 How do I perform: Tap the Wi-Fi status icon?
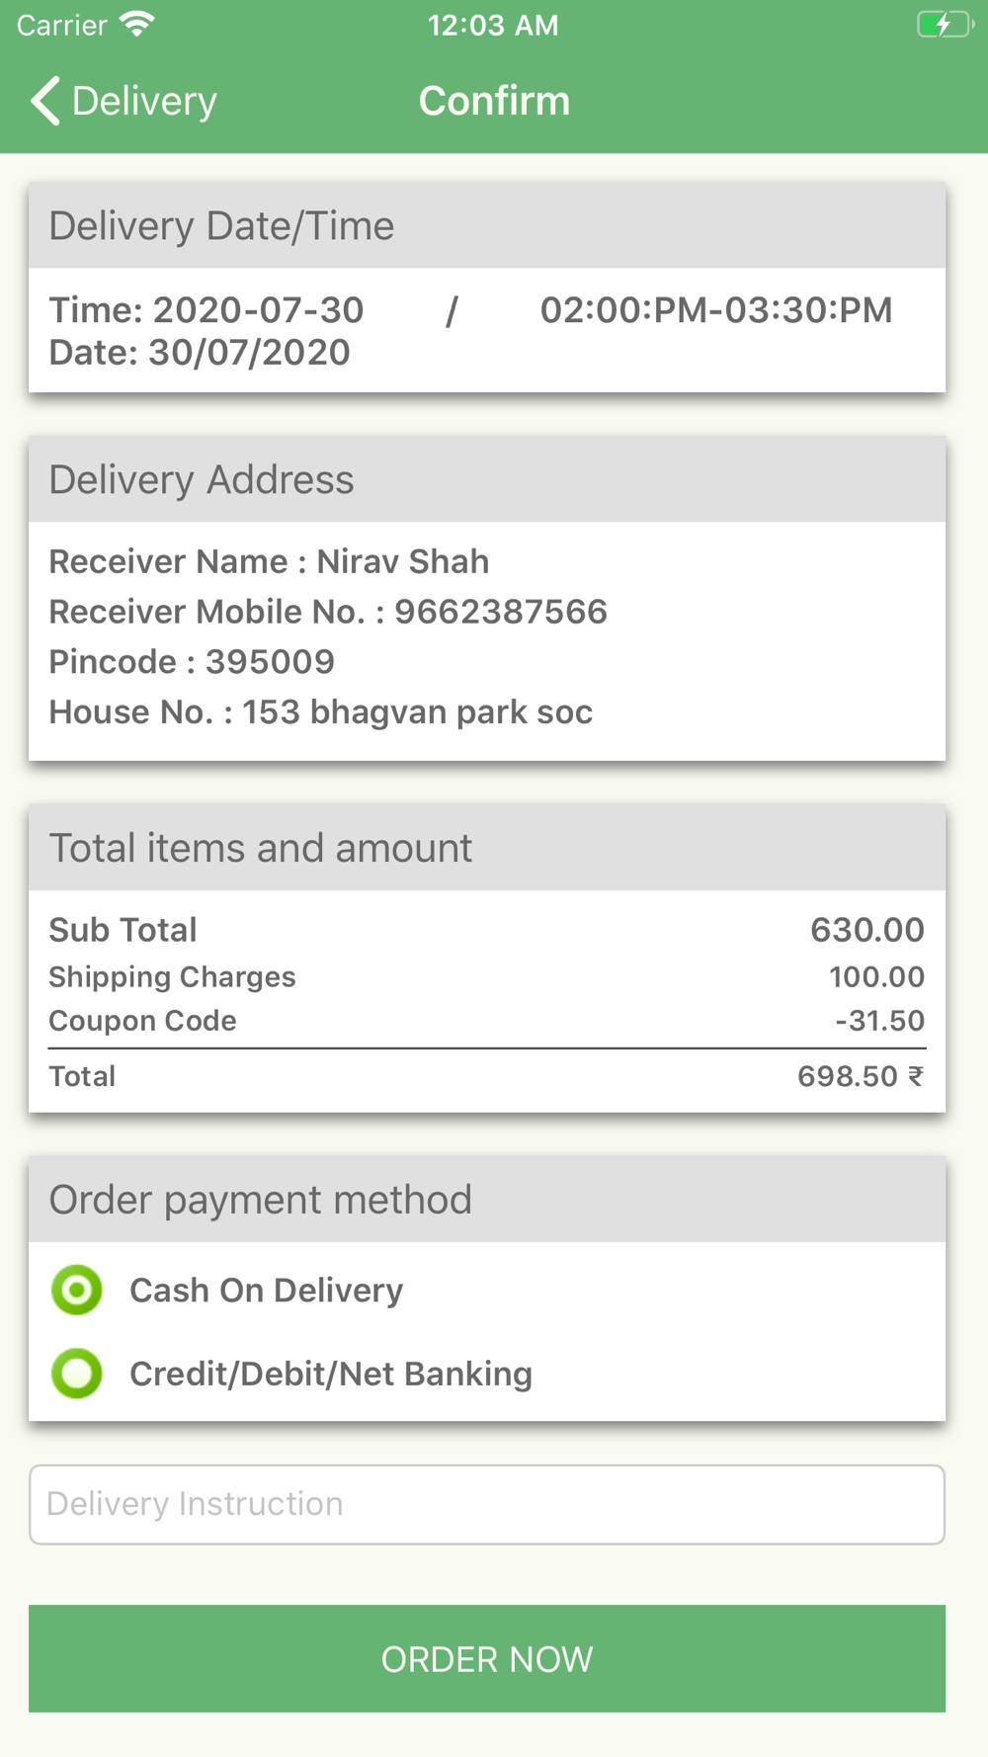click(x=136, y=24)
